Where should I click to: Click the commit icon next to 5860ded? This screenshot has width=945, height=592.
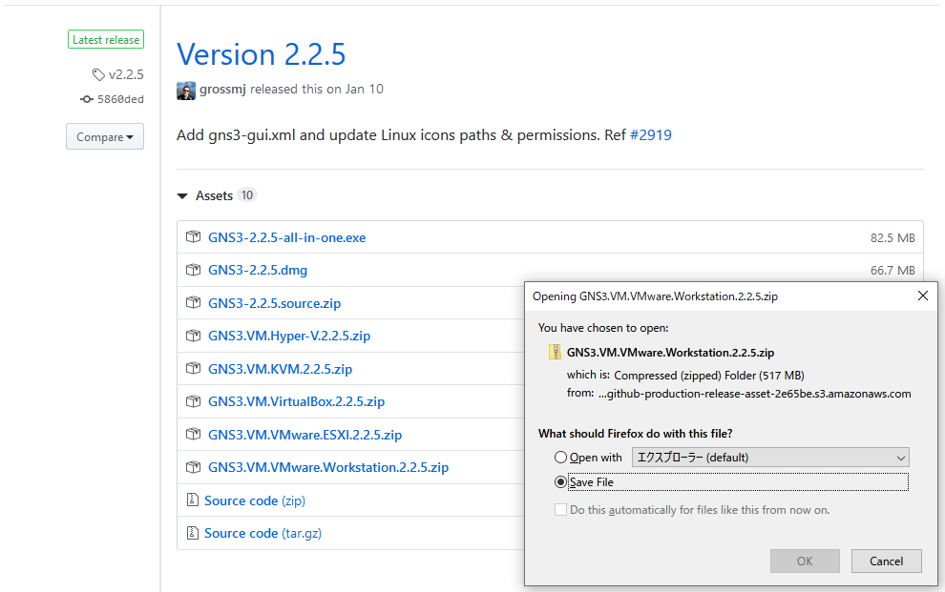87,99
